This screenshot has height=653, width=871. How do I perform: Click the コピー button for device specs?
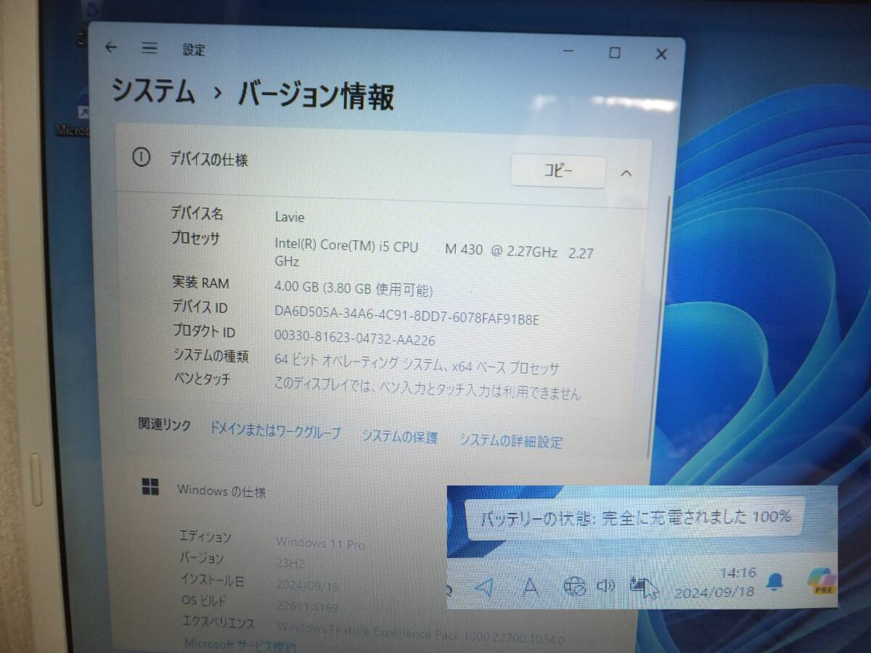(x=558, y=171)
